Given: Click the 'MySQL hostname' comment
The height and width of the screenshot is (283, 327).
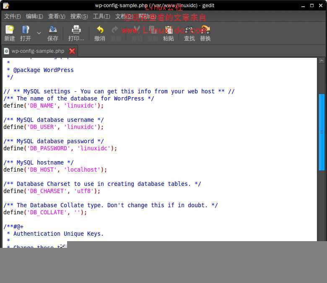Looking at the screenshot, I should (x=39, y=162).
